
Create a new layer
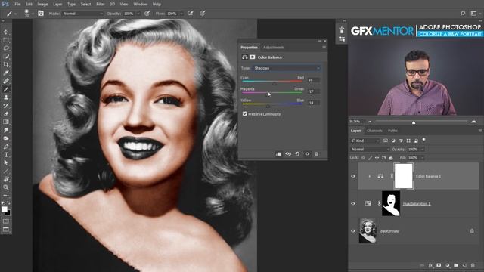[x=464, y=265]
